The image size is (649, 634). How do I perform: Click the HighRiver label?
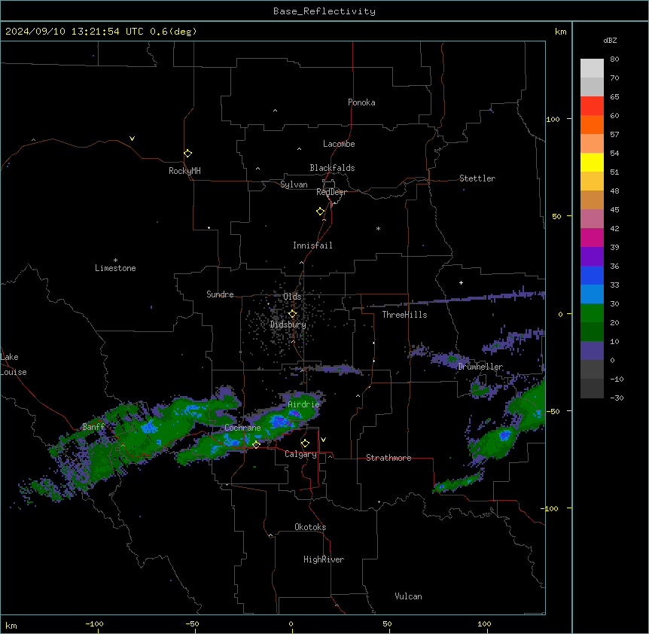(x=324, y=559)
